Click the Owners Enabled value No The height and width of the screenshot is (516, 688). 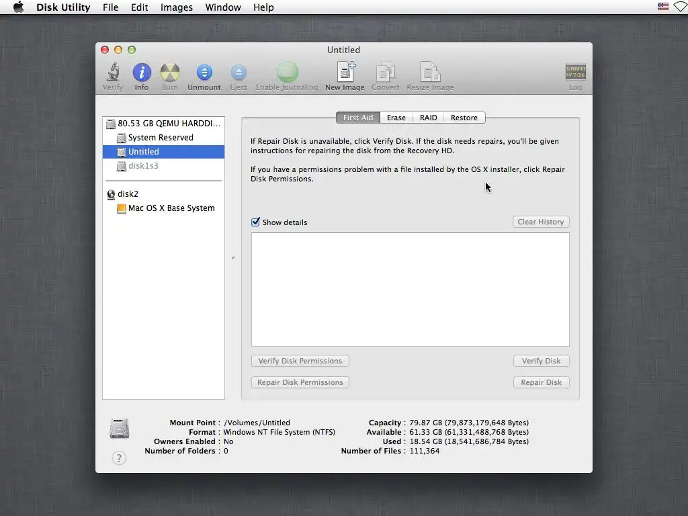(228, 442)
